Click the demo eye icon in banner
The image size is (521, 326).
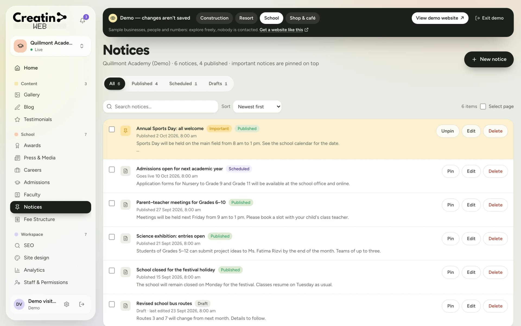coord(113,18)
